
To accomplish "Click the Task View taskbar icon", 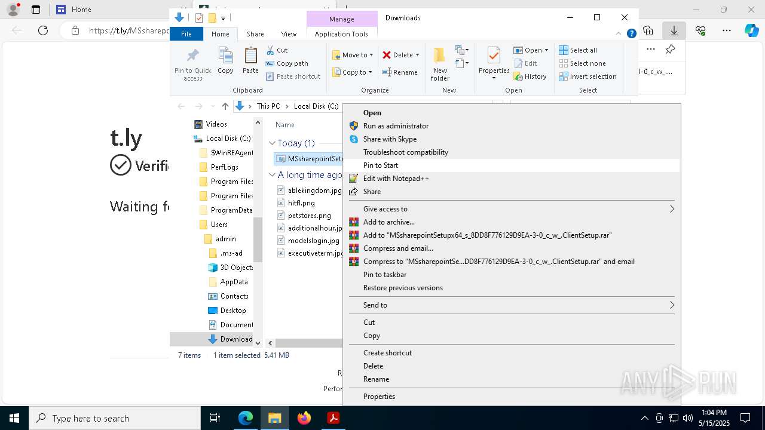I will 215,418.
